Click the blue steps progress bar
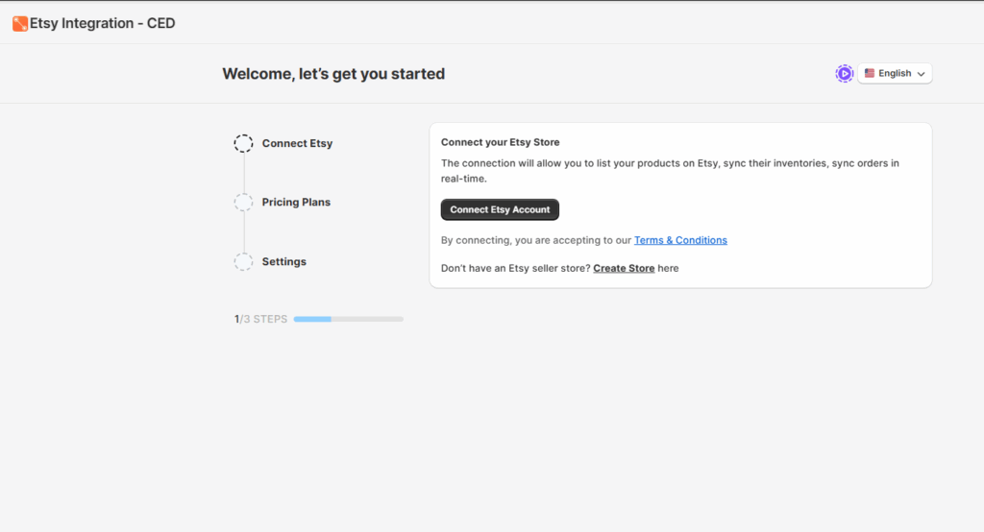This screenshot has width=984, height=532. click(x=348, y=319)
